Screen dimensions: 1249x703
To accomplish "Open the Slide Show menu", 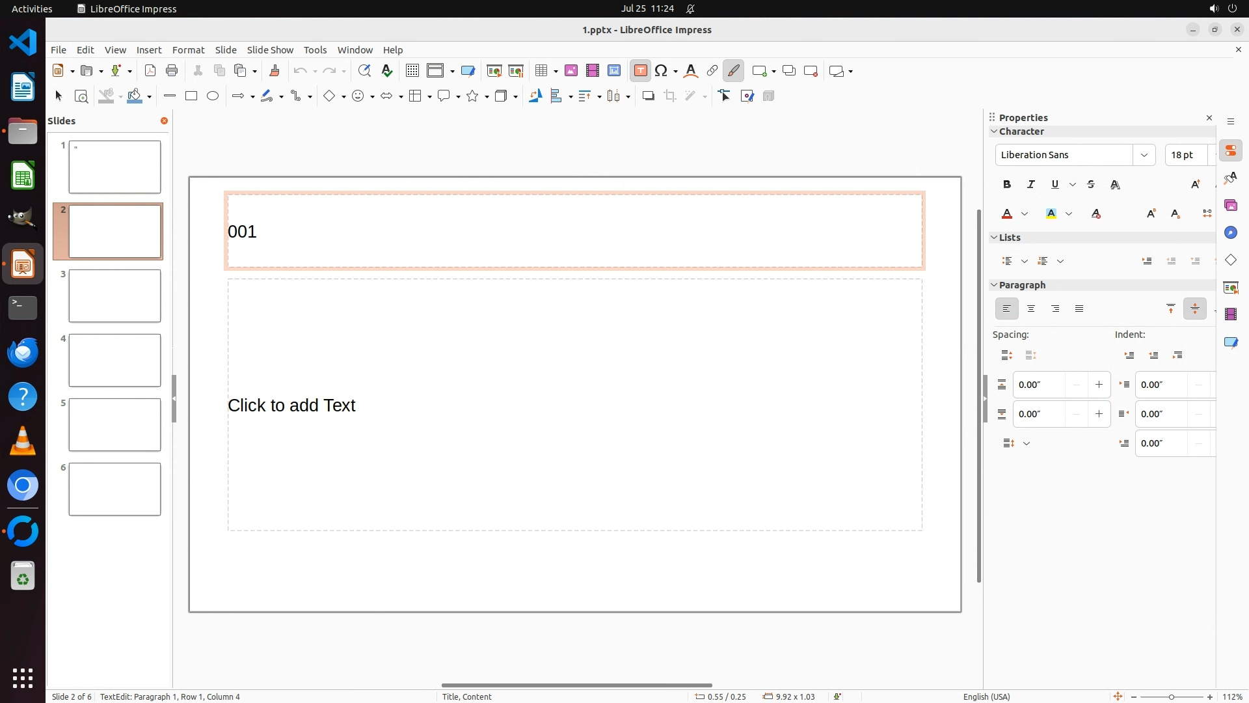I will (x=270, y=50).
